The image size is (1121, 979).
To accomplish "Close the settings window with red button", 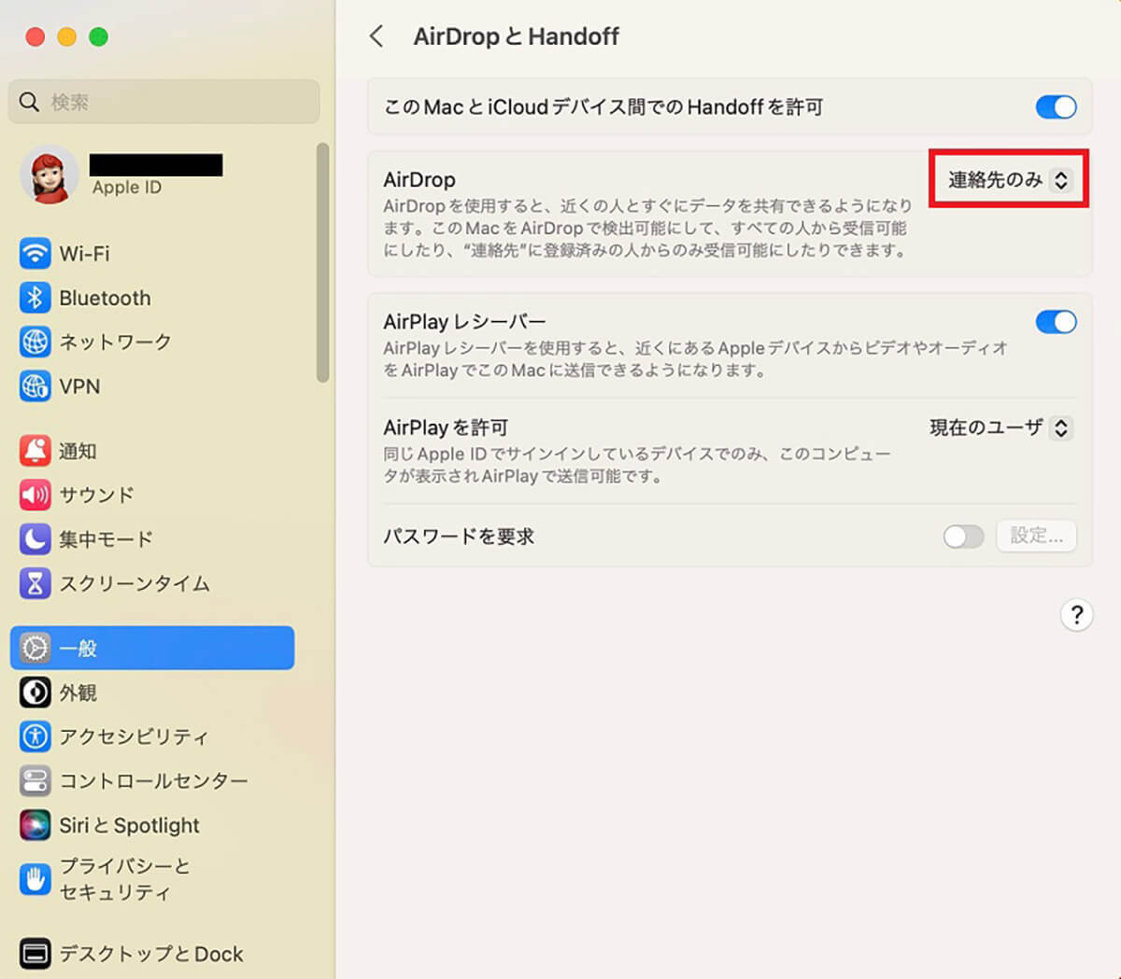I will (x=35, y=36).
